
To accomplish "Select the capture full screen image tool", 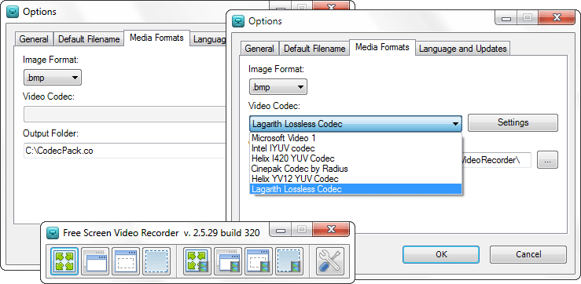I will point(64,261).
